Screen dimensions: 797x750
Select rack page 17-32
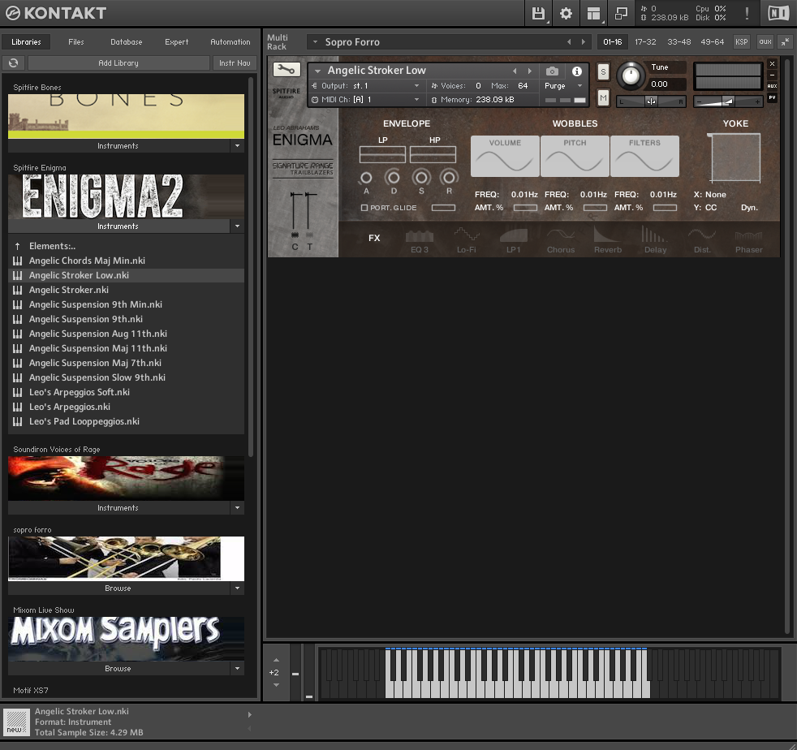(x=645, y=41)
